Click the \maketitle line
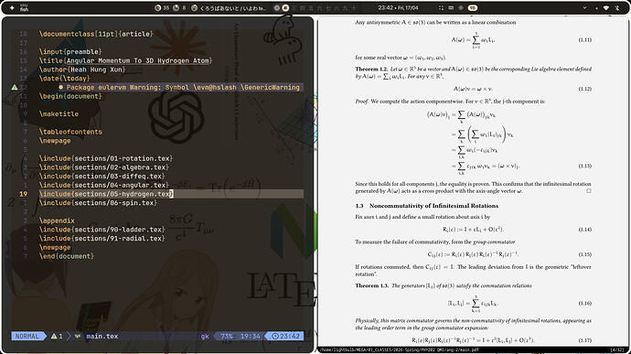This screenshot has height=354, width=631. (x=59, y=113)
